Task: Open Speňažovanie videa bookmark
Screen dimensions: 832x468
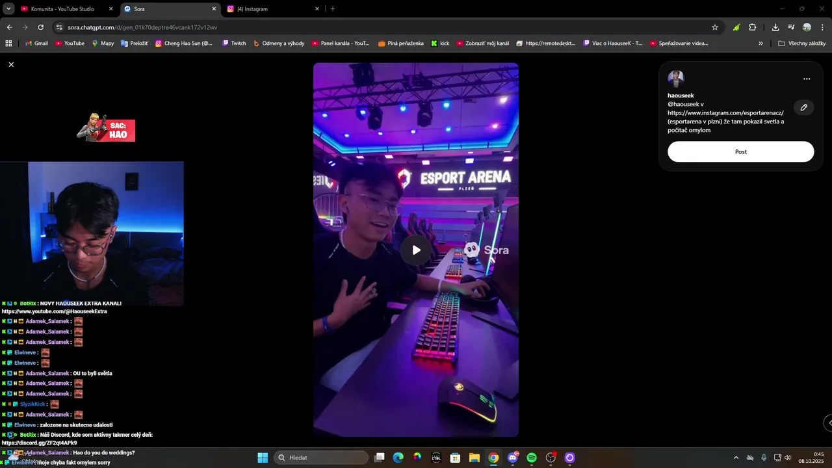Action: tap(679, 44)
